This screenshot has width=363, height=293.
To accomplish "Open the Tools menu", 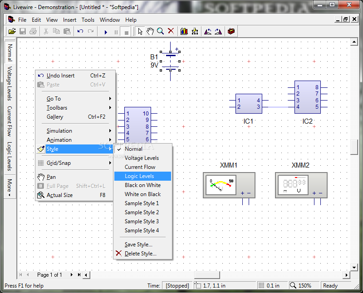I will [88, 20].
